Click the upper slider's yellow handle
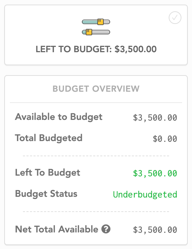This screenshot has width=192, height=249. tap(101, 22)
